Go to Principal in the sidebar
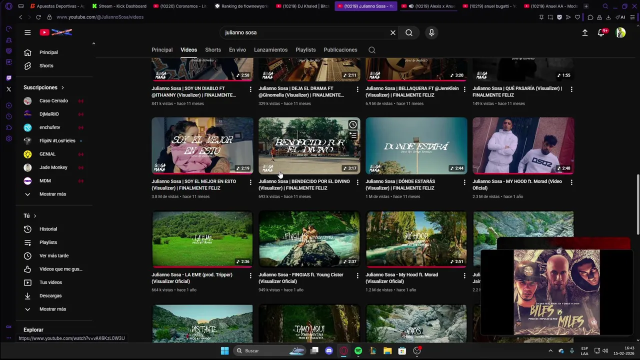The width and height of the screenshot is (640, 360). (54, 52)
